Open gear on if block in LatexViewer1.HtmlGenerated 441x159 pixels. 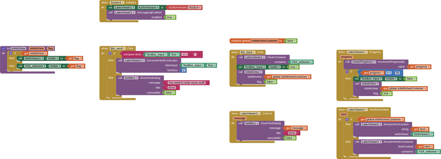[348, 119]
